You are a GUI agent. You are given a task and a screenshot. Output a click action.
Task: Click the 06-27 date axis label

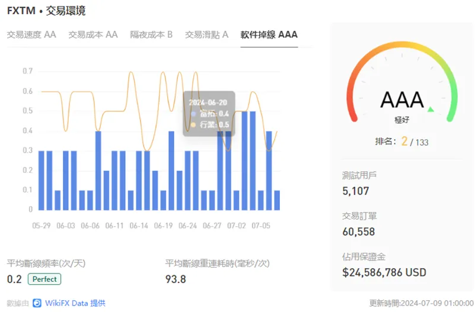[x=212, y=226]
